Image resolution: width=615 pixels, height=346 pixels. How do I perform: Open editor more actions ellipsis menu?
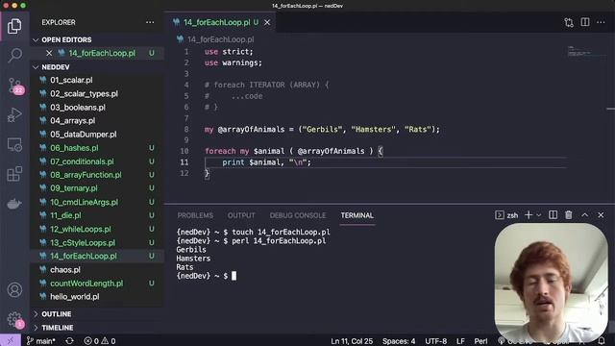pos(601,22)
